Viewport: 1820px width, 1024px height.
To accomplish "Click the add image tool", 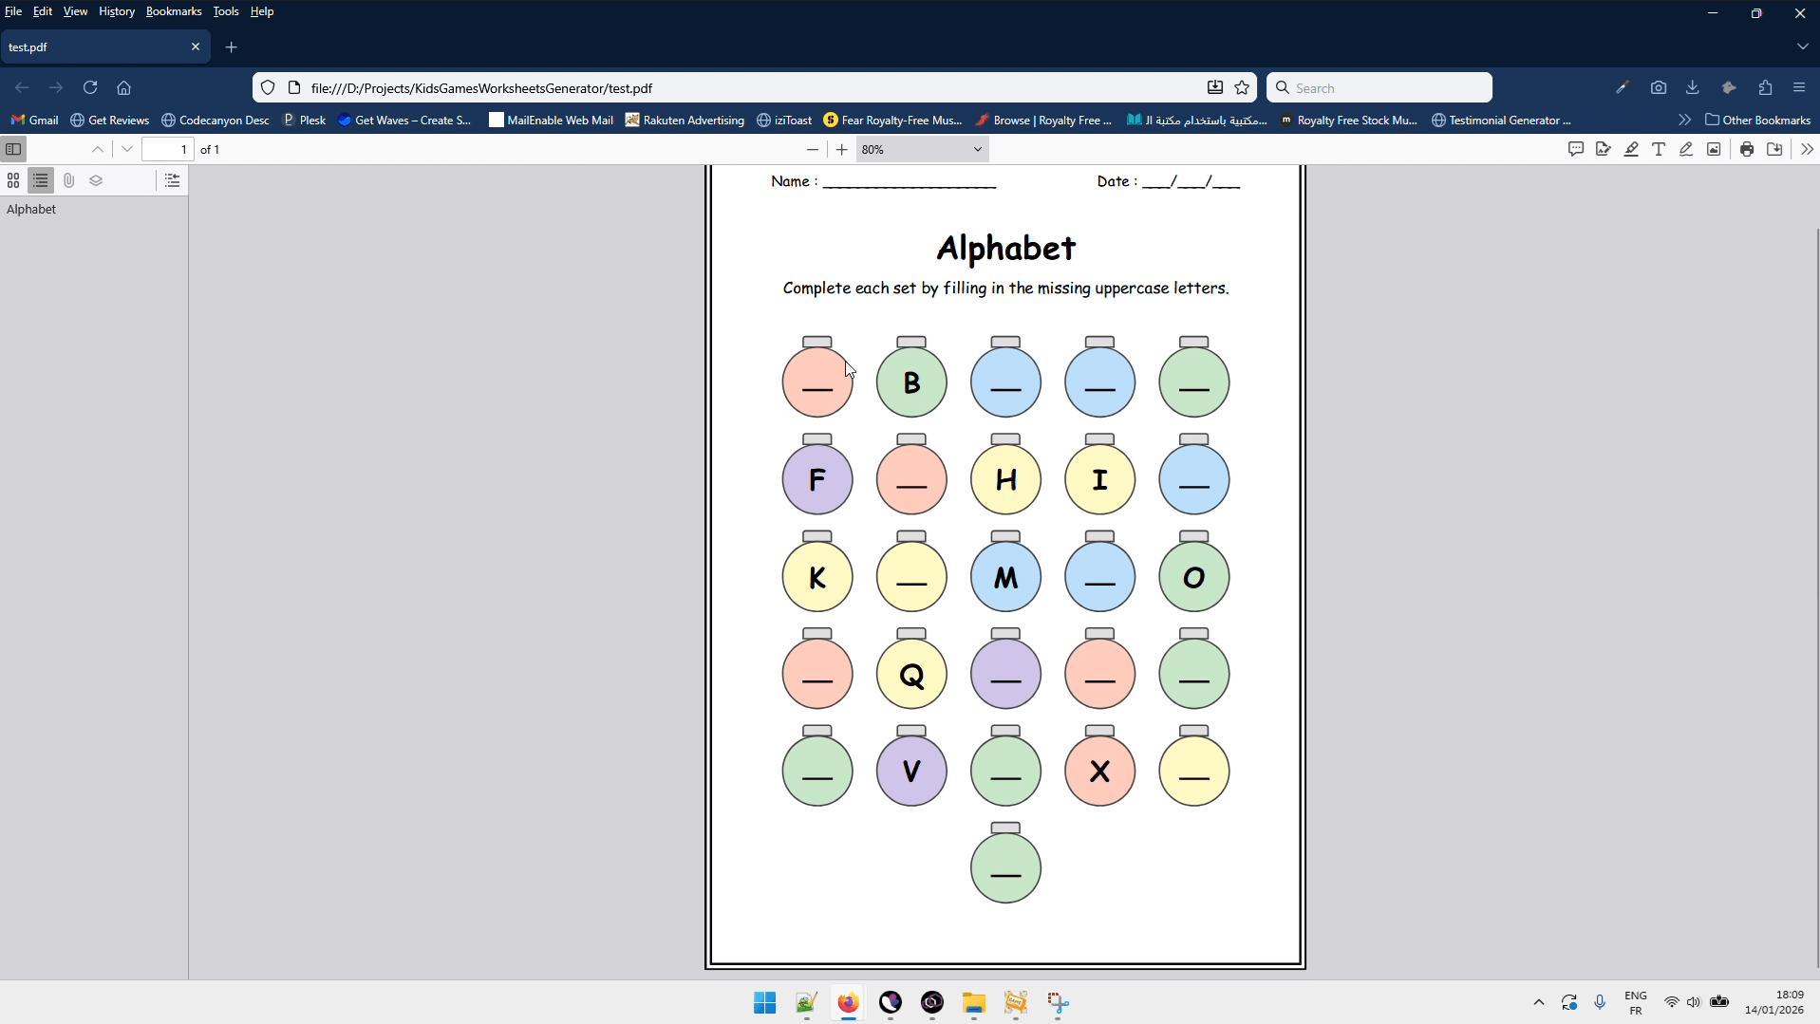I will click(x=1714, y=149).
